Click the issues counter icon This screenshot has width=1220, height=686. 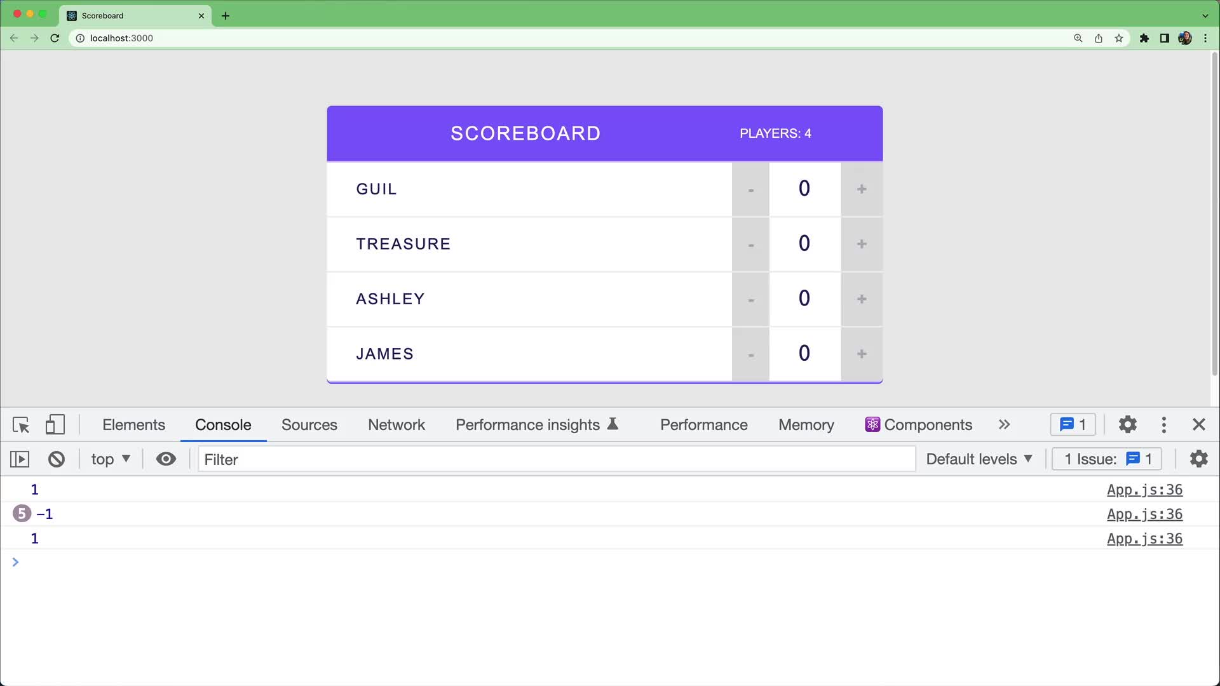(x=1072, y=424)
